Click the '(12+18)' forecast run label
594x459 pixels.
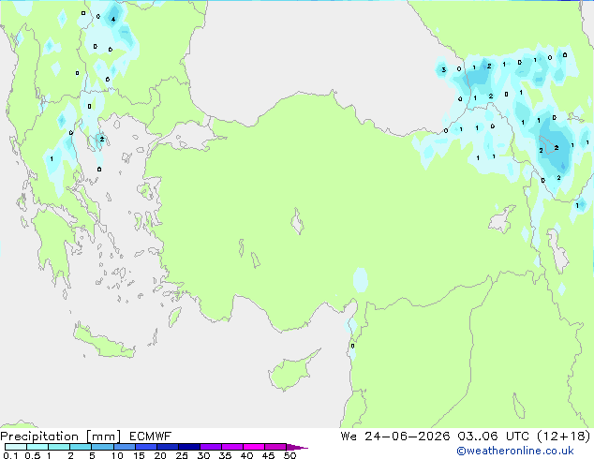(564, 437)
